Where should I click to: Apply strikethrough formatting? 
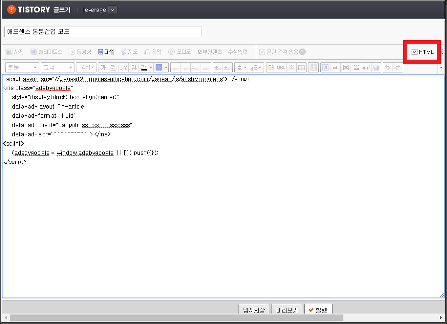[x=134, y=67]
